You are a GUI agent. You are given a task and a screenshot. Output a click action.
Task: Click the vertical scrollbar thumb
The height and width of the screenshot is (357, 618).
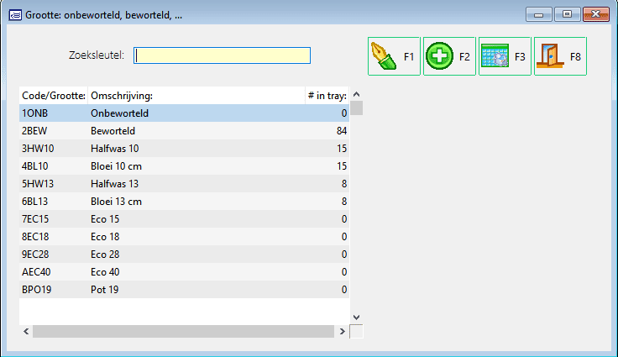[x=356, y=108]
